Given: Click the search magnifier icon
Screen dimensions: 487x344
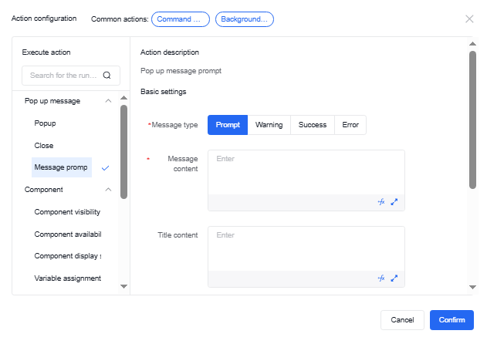Looking at the screenshot, I should pos(107,76).
